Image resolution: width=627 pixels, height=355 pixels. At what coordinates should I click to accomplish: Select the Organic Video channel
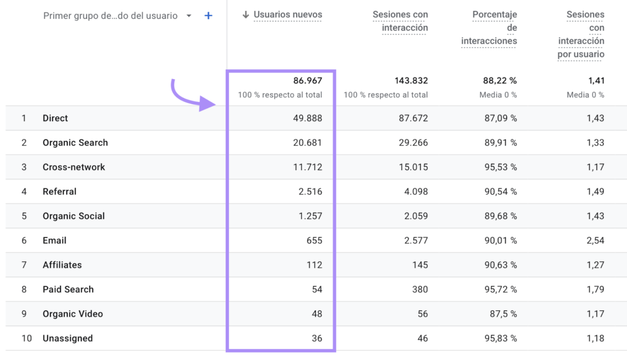coord(72,314)
